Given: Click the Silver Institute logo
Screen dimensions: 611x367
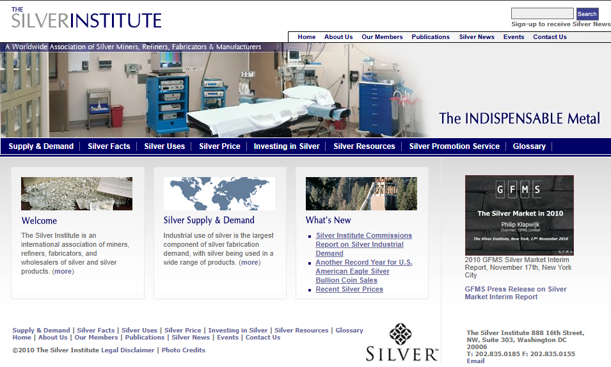Looking at the screenshot, I should pos(86,18).
